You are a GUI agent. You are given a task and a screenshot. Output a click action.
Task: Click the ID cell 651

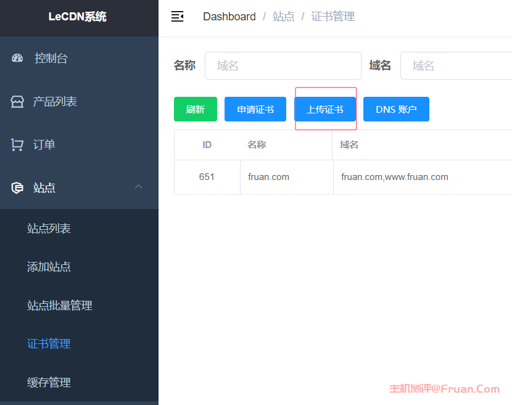207,177
